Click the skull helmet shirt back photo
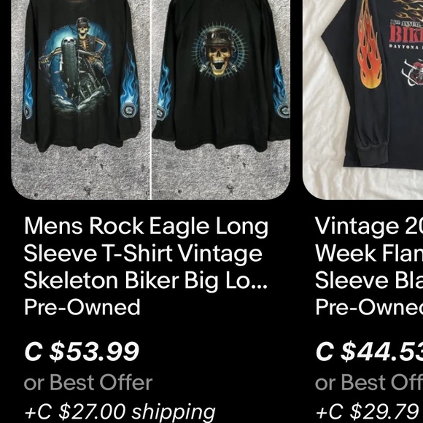This screenshot has width=423, height=423. point(221,100)
